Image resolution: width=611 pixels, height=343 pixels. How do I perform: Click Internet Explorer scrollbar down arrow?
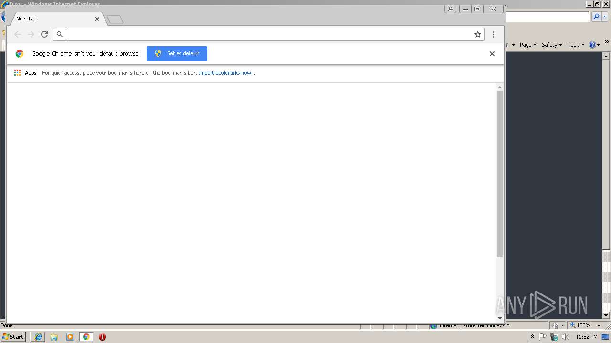606,315
